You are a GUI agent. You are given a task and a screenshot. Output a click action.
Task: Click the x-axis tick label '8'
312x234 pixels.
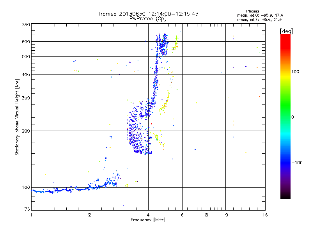pyautogui.click(x=207, y=215)
